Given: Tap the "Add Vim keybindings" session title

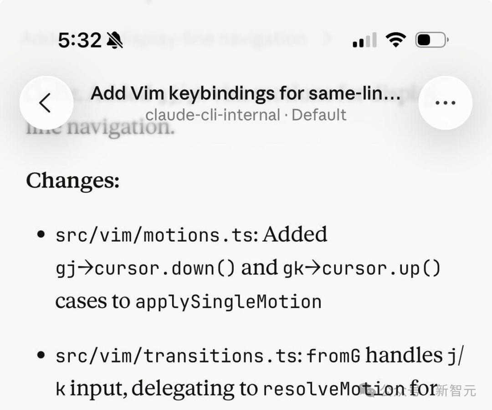Looking at the screenshot, I should tap(246, 93).
